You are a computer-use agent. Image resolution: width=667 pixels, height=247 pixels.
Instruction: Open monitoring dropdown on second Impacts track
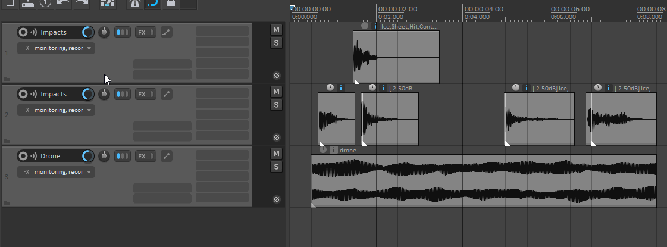pyautogui.click(x=89, y=110)
